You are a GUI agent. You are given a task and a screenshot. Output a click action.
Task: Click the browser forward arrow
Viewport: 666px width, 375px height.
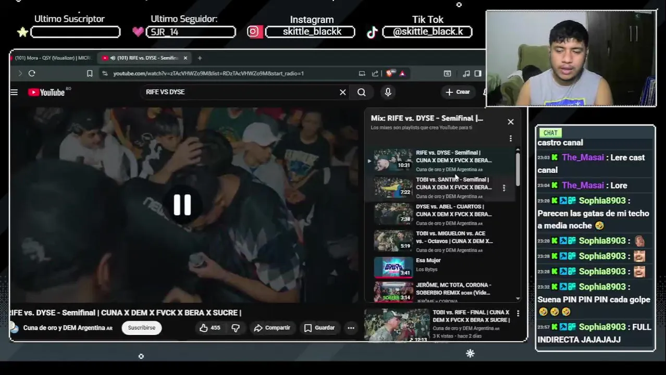pos(20,73)
